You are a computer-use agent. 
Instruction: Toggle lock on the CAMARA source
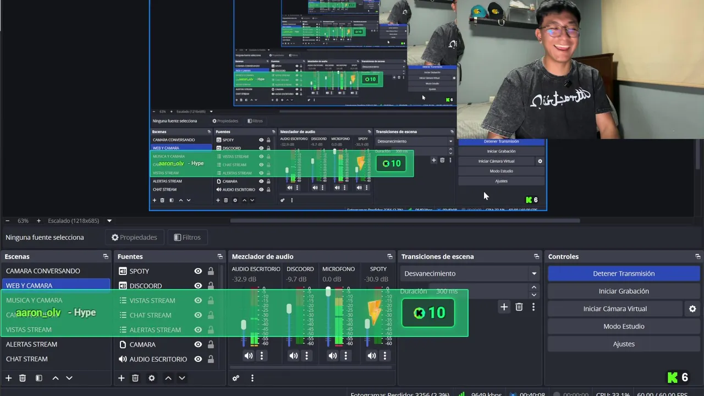tap(211, 344)
